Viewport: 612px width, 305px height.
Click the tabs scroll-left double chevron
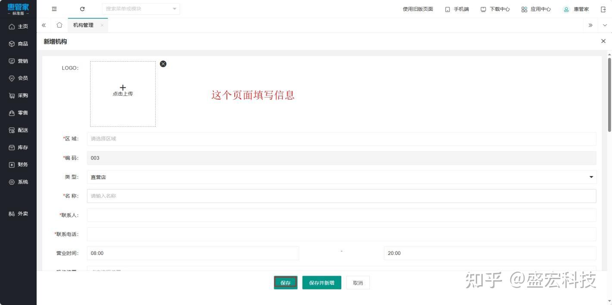tap(44, 25)
